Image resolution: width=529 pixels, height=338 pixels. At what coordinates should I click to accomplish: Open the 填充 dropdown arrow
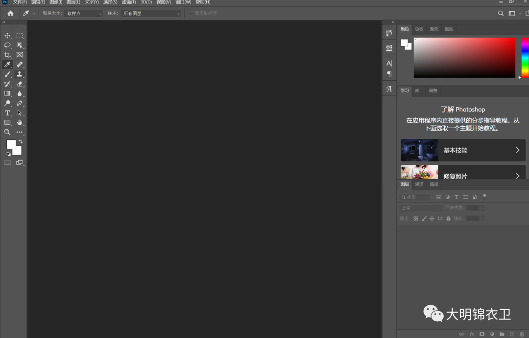[483, 218]
